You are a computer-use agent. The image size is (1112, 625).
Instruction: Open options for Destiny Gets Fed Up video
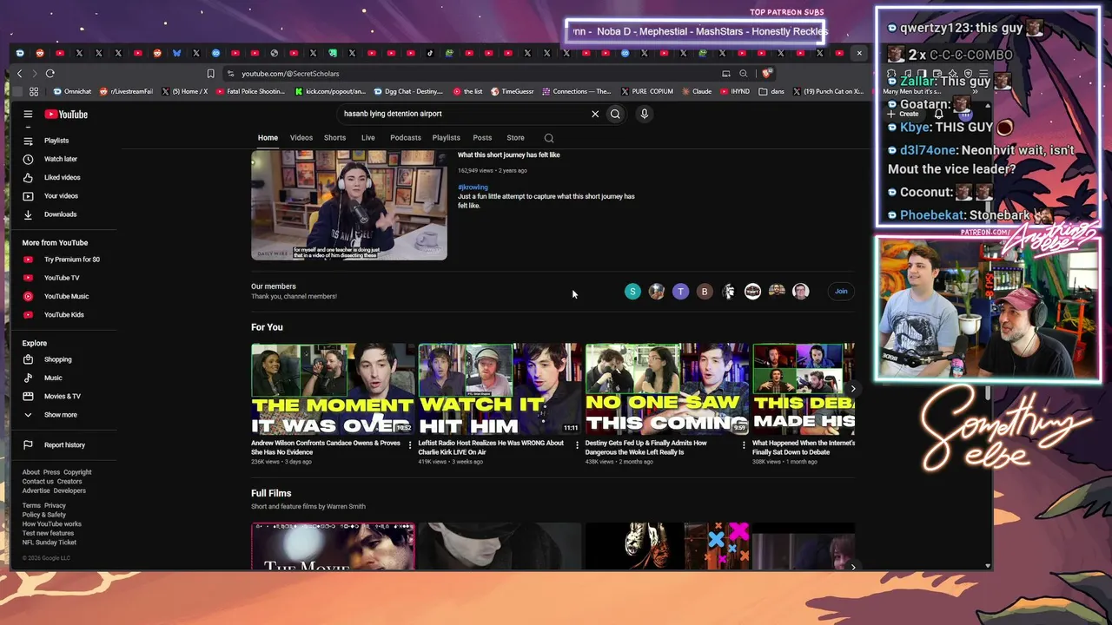(x=744, y=445)
